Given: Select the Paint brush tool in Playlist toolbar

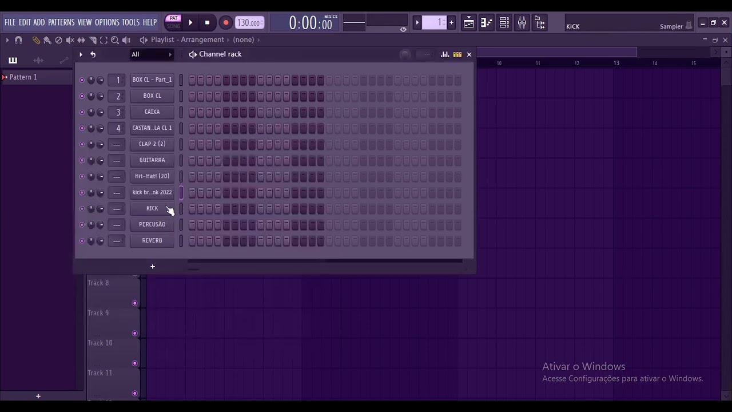Looking at the screenshot, I should (x=47, y=40).
